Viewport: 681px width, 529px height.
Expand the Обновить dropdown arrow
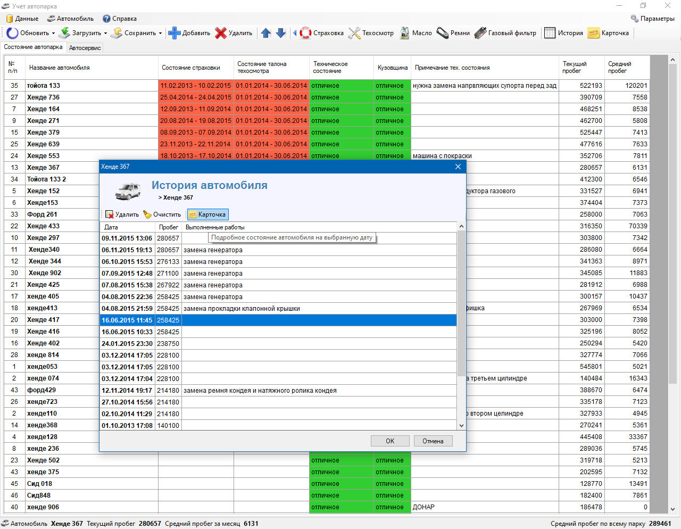tap(53, 33)
